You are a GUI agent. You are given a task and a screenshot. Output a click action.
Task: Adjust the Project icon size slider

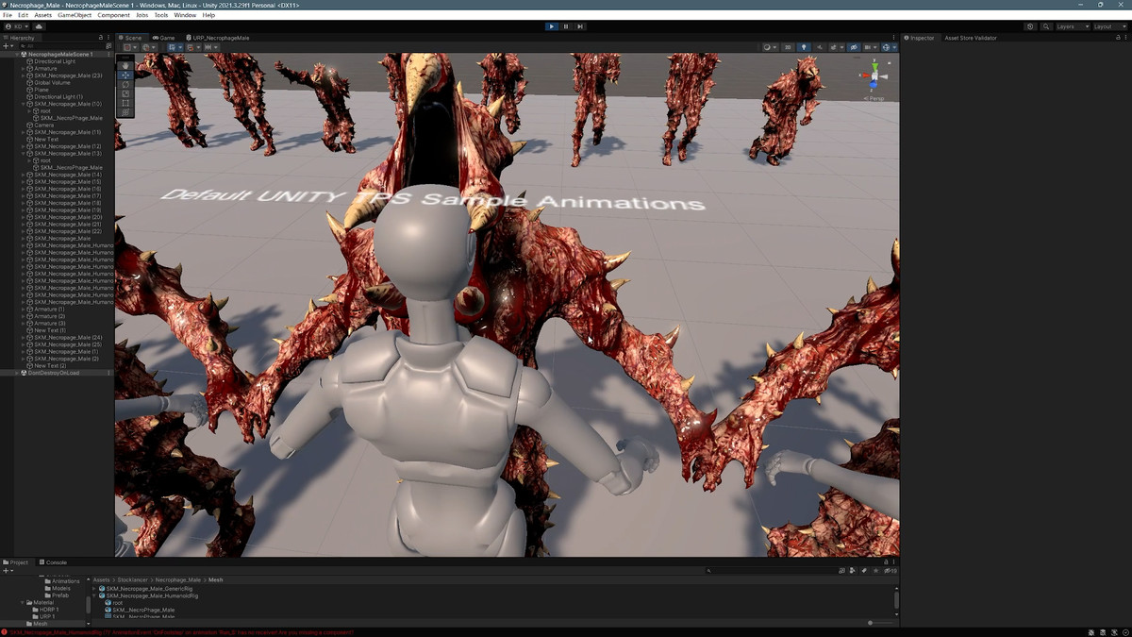(x=870, y=623)
